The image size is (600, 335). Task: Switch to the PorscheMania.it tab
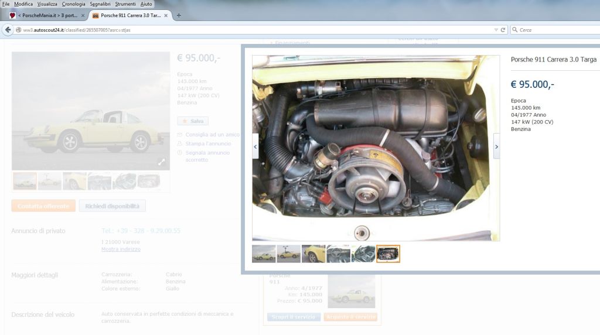point(47,16)
